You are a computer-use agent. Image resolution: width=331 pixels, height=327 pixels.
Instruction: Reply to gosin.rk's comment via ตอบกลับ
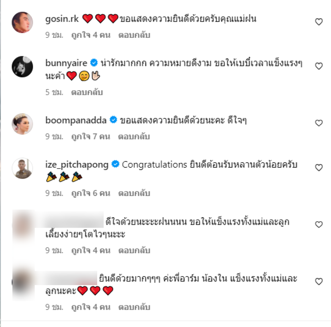134,35
